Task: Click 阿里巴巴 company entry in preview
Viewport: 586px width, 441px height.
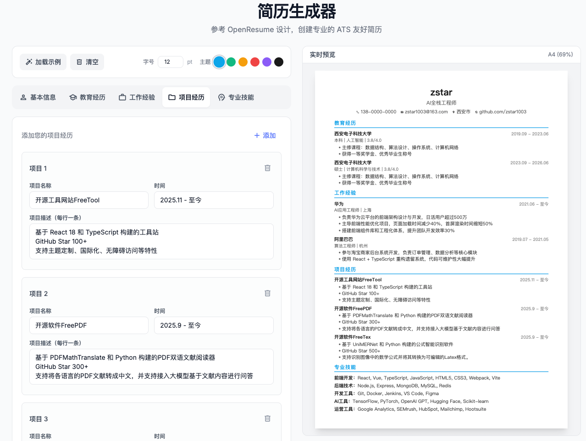Action: (x=343, y=239)
